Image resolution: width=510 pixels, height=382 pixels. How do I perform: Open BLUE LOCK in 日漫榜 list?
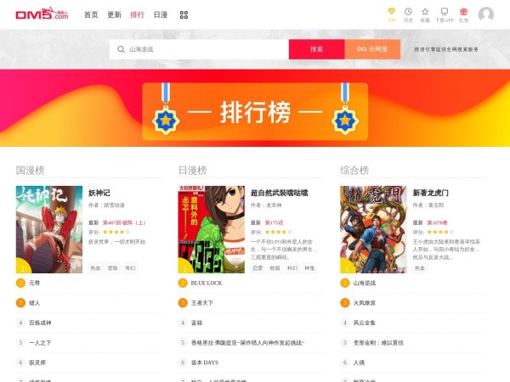pyautogui.click(x=206, y=283)
